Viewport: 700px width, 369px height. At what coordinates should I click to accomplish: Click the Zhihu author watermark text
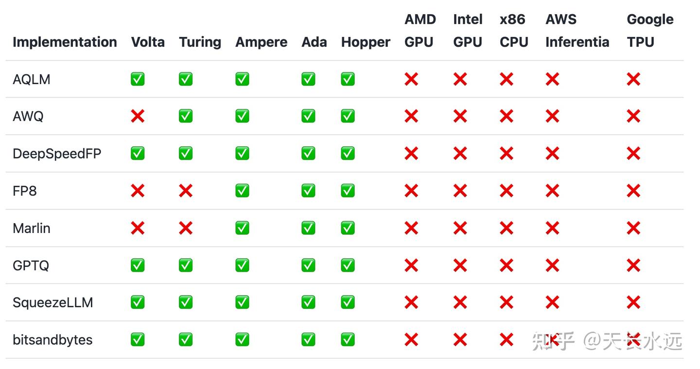click(x=632, y=341)
